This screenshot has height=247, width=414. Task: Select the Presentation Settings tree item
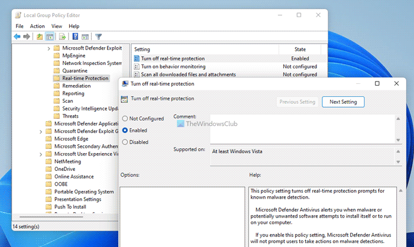pyautogui.click(x=77, y=199)
